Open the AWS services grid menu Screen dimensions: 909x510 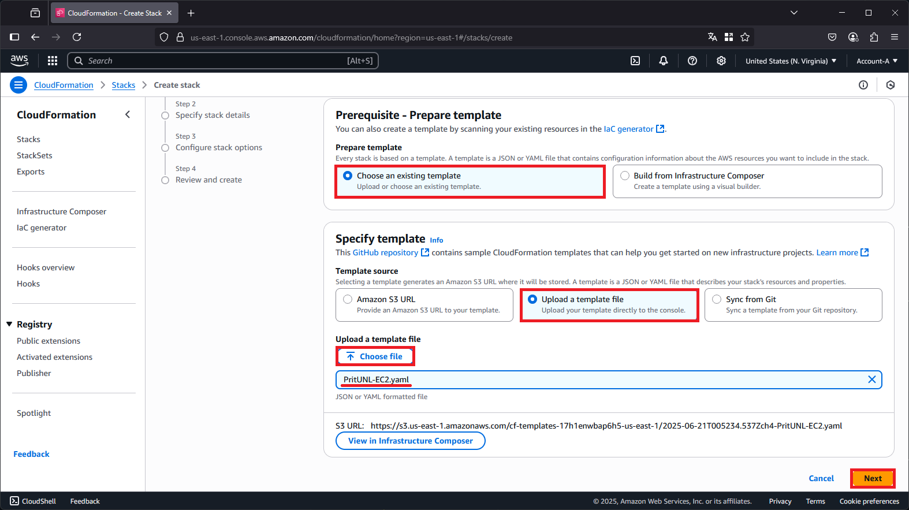click(x=53, y=61)
